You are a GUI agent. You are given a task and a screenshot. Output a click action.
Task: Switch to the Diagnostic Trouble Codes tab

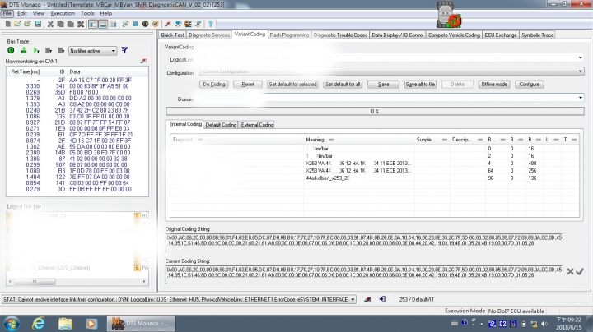[x=340, y=35]
